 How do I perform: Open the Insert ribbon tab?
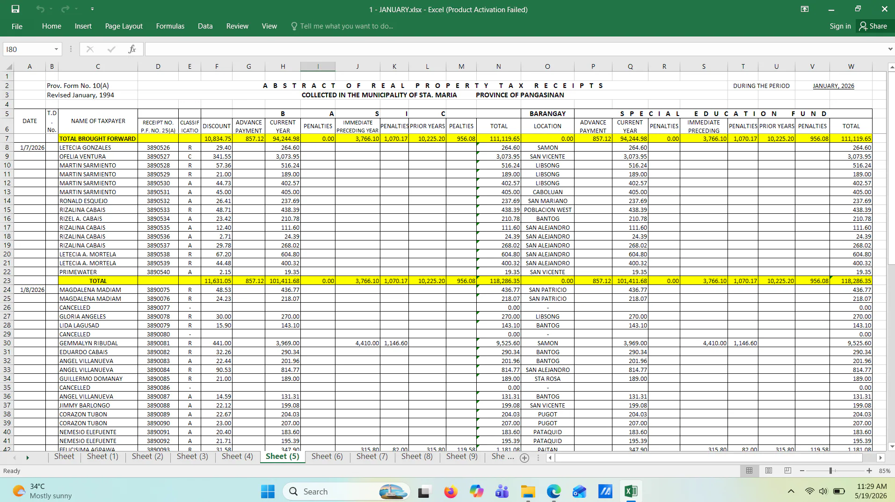[x=83, y=26]
